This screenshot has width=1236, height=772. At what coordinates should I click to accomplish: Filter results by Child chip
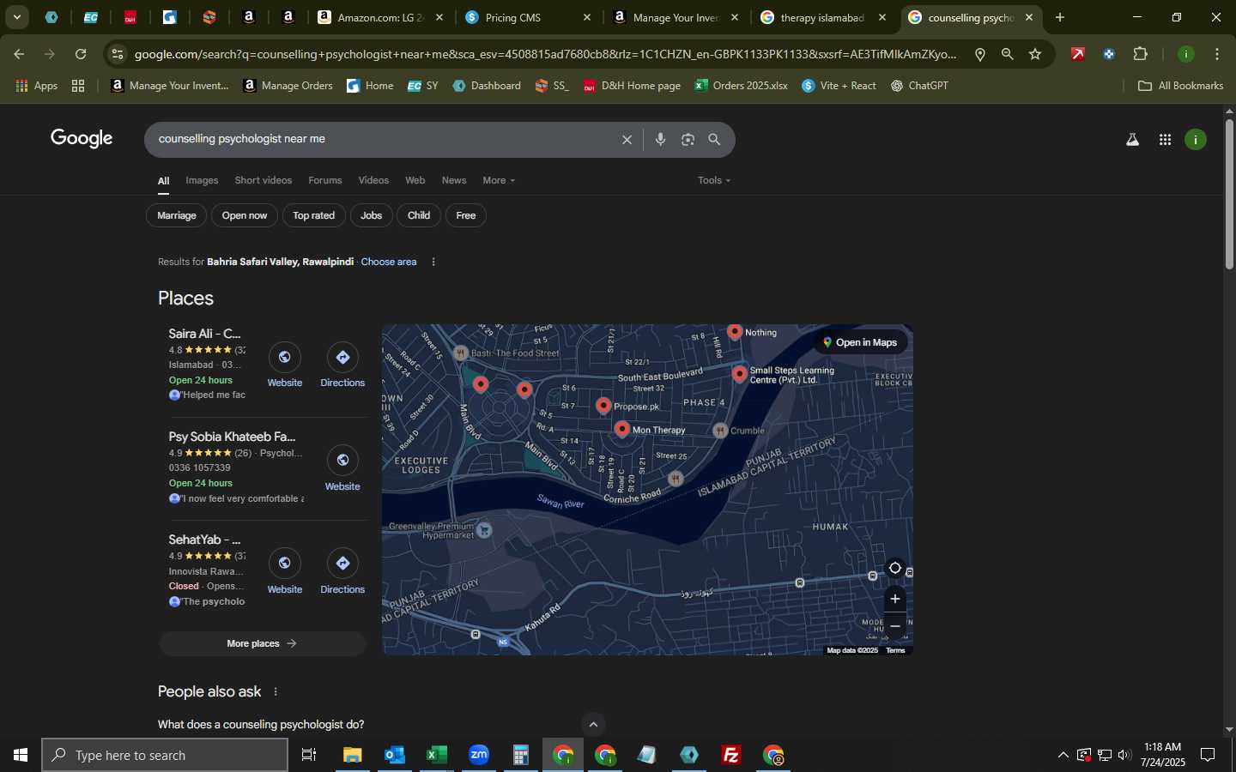(x=419, y=215)
